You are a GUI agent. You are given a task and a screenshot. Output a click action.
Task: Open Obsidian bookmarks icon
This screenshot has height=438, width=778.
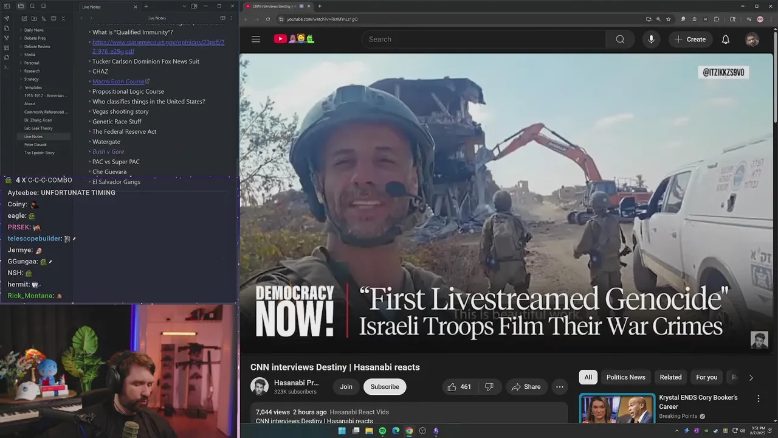click(x=44, y=6)
